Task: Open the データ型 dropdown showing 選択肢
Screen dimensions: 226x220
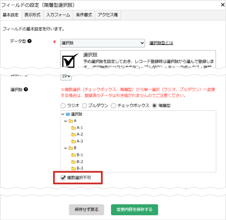Action: tap(103, 43)
